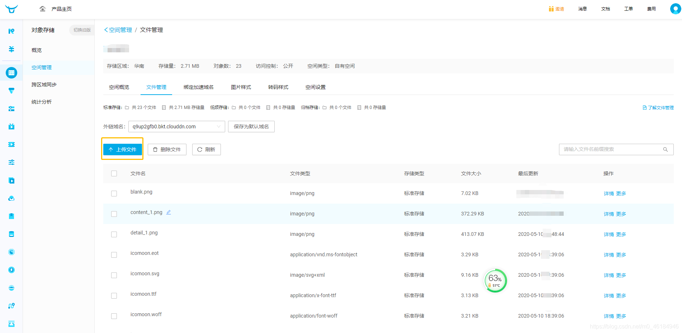This screenshot has height=333, width=682.
Task: Open the sliders settings sidebar icon
Action: coord(11,162)
